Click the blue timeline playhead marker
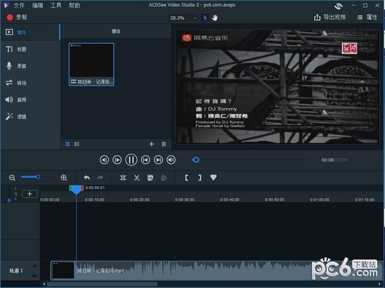The height and width of the screenshot is (288, 385). point(76,190)
